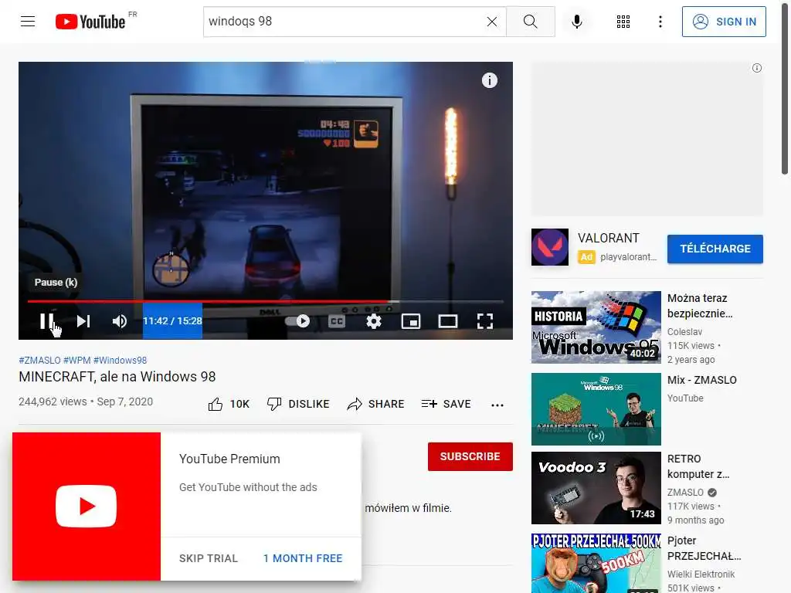Click the 11:42 / 15:28 time display
791x593 pixels.
[172, 321]
